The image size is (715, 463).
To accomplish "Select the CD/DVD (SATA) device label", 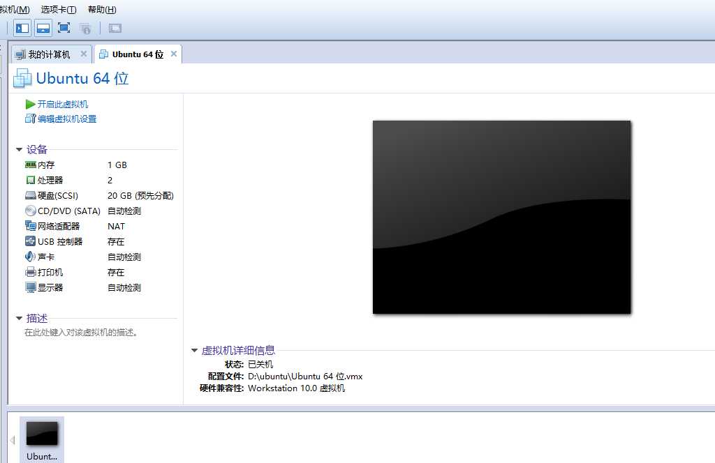I will coord(69,211).
